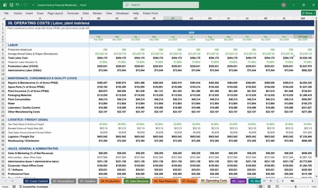318x188 pixels.
Task: Click horizontal scrollbar left arrow
Action: tap(283, 181)
